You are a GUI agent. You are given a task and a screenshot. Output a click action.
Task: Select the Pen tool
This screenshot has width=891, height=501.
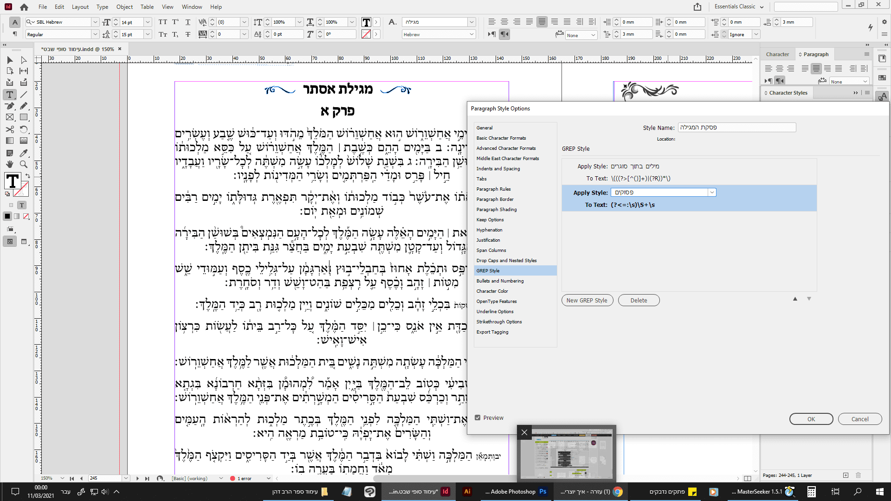tap(10, 106)
